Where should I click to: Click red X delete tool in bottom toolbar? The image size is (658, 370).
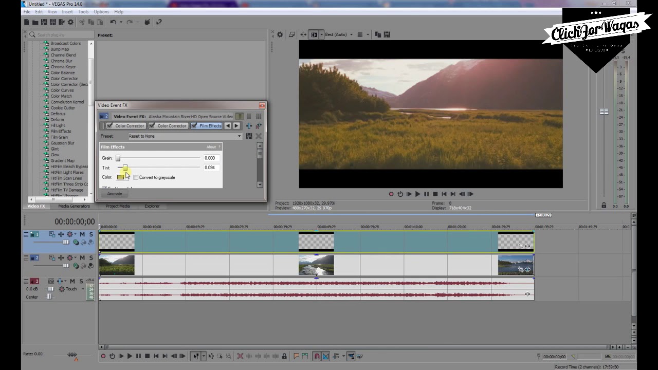(x=240, y=356)
